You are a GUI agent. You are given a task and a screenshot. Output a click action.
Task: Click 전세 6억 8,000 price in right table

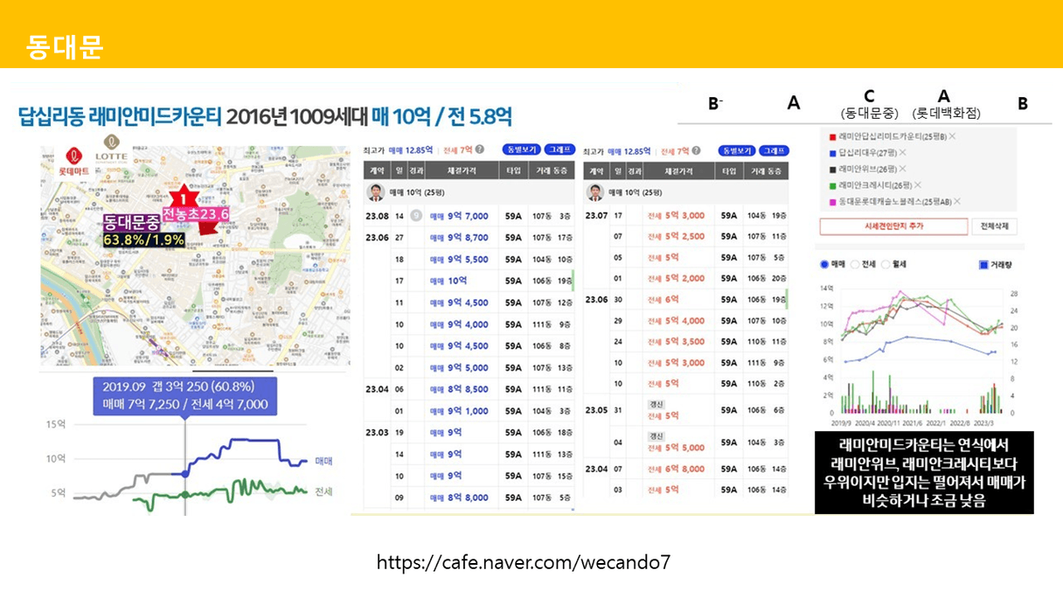pos(676,469)
